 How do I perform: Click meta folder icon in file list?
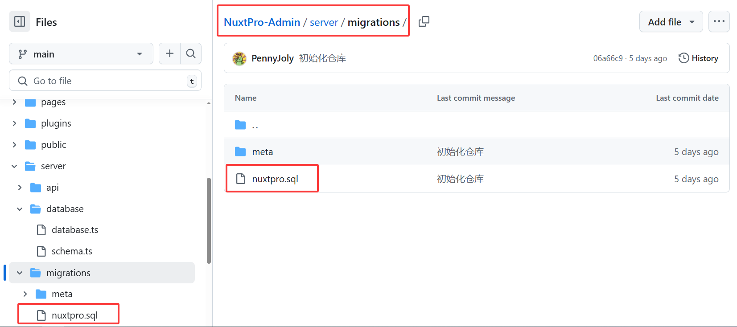pos(240,152)
